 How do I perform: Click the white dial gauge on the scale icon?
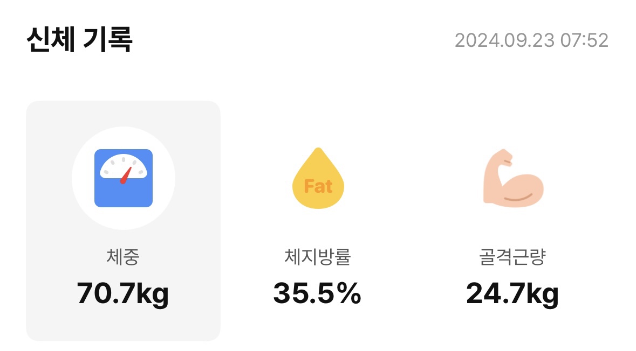tap(124, 166)
